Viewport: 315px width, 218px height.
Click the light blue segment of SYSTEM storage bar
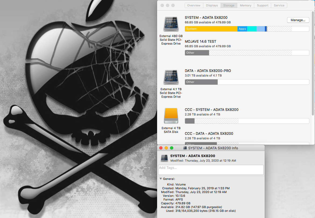click(261, 29)
